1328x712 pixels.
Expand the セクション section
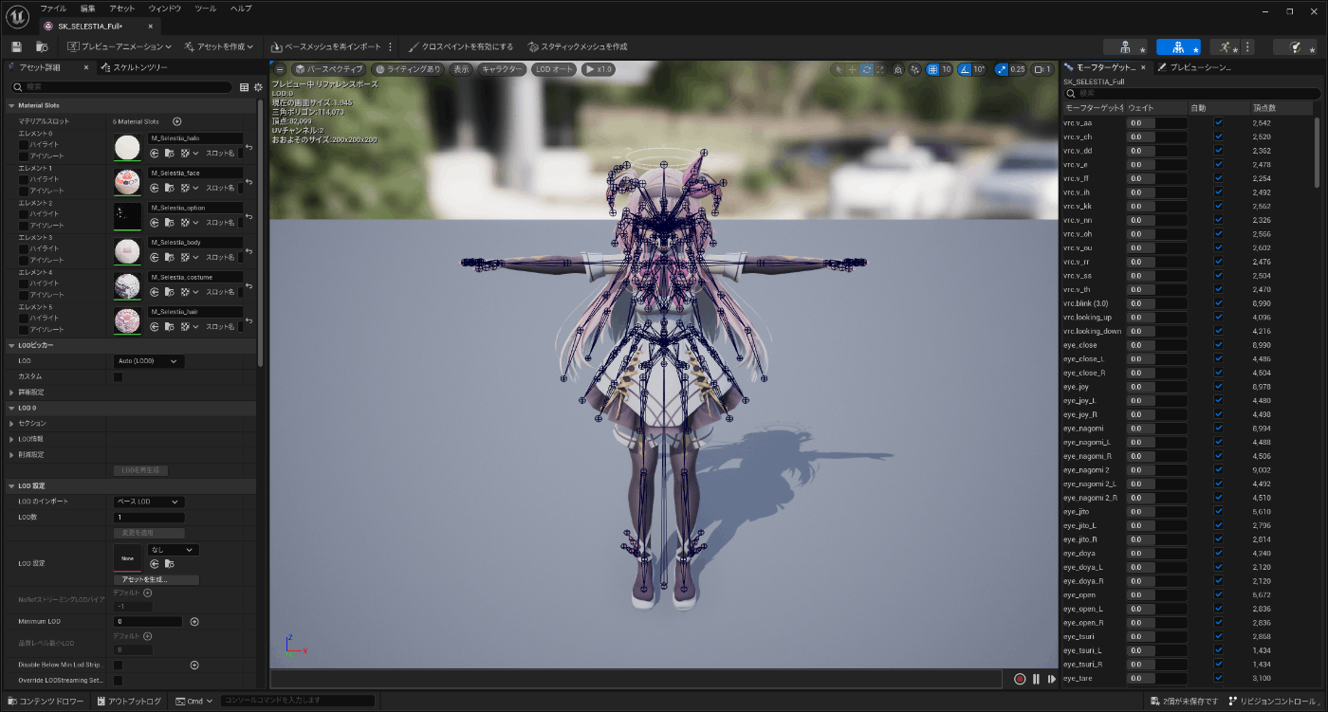point(11,424)
